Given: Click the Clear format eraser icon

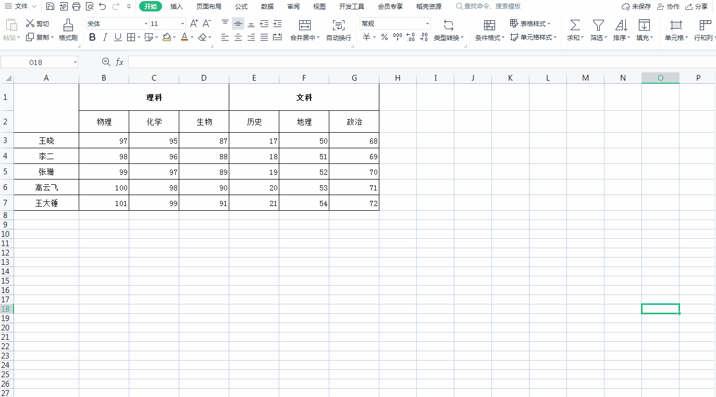Looking at the screenshot, I should click(203, 37).
